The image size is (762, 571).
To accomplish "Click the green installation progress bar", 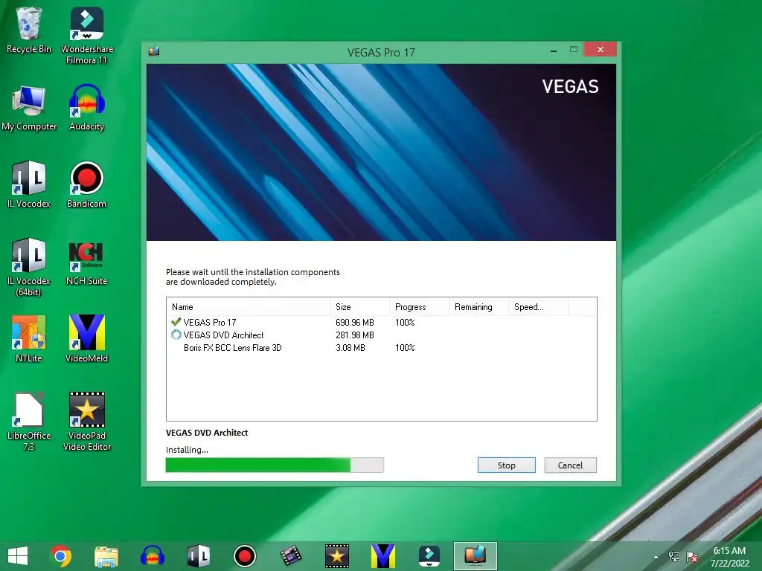I will (x=275, y=465).
